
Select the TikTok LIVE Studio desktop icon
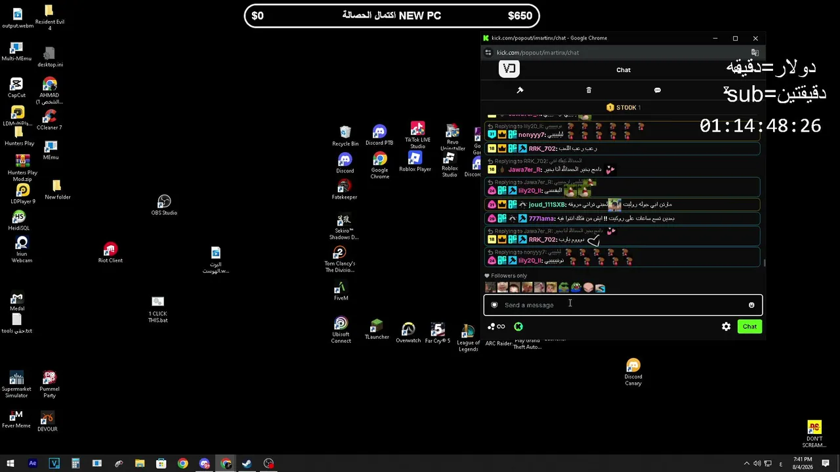417,135
